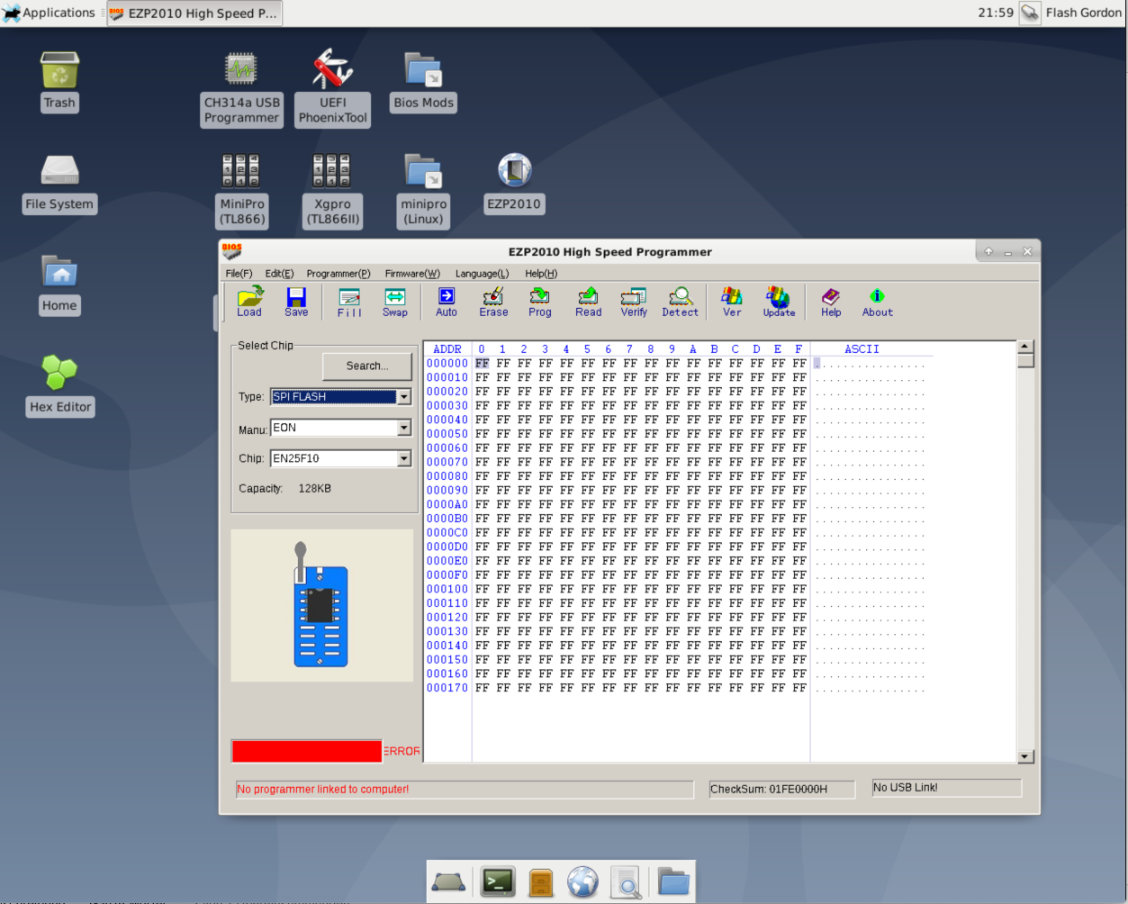Screen dimensions: 1128x904
Task: Expand the Chip dropdown showing EN25F10
Action: click(x=404, y=459)
